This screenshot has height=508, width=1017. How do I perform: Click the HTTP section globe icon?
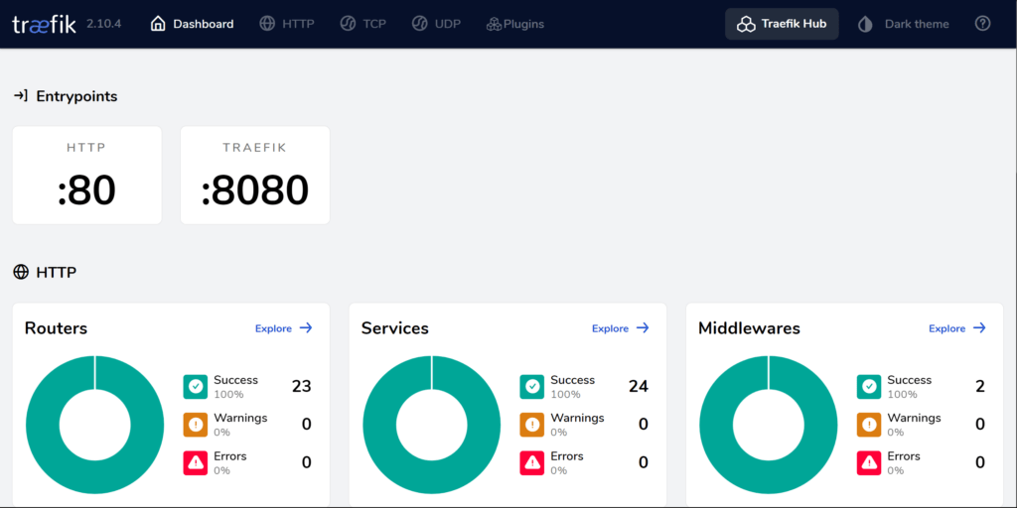point(21,272)
